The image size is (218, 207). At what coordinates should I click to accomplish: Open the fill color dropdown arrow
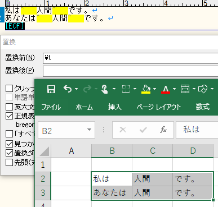tap(154, 89)
